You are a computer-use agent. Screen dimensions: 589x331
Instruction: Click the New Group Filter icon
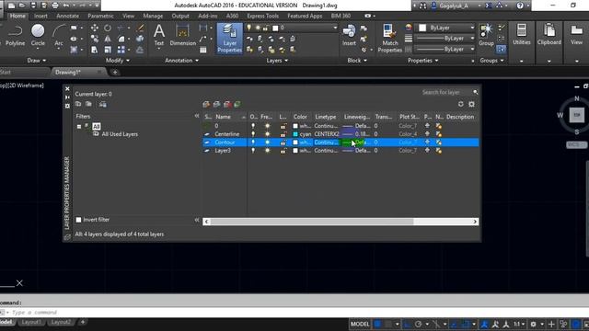coord(88,104)
